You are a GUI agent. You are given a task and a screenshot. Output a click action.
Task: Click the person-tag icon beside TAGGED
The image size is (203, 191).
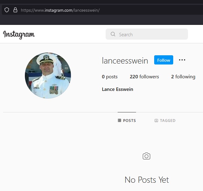(156, 121)
